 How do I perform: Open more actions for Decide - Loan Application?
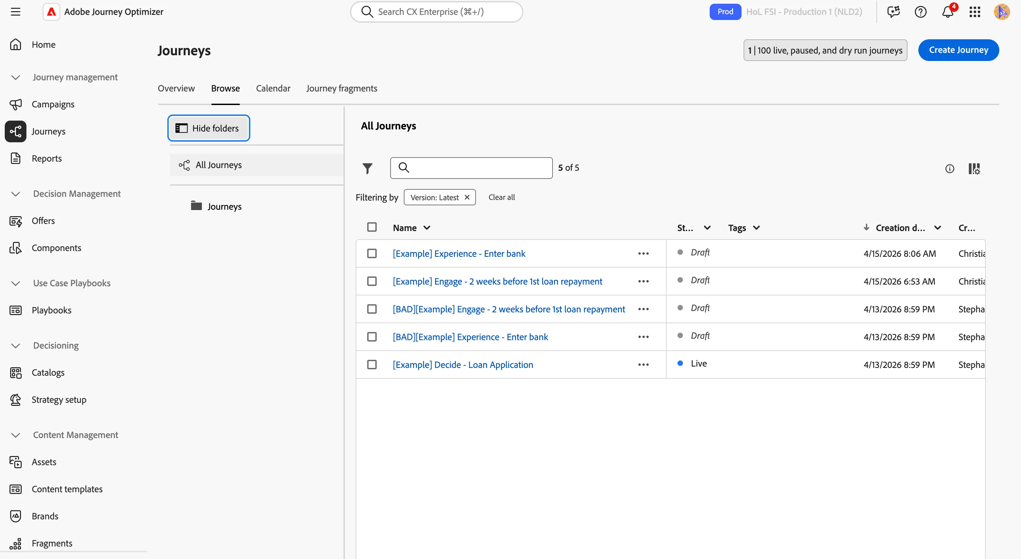click(643, 364)
